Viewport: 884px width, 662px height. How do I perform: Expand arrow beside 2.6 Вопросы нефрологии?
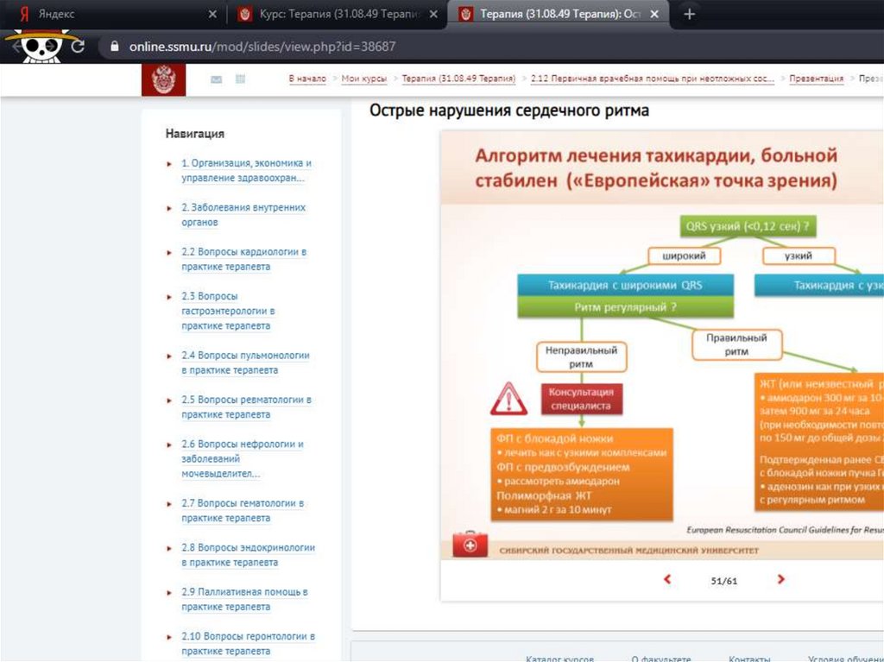[169, 444]
